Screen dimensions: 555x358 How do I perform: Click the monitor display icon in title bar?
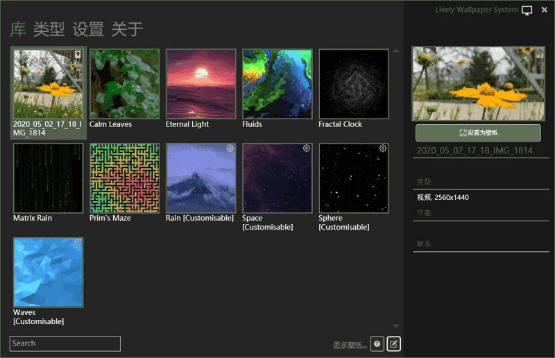click(x=527, y=10)
